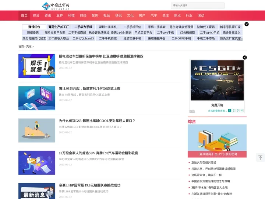
Task: Open the 兼职赚钱平台 ad link
Action: [x=157, y=38]
